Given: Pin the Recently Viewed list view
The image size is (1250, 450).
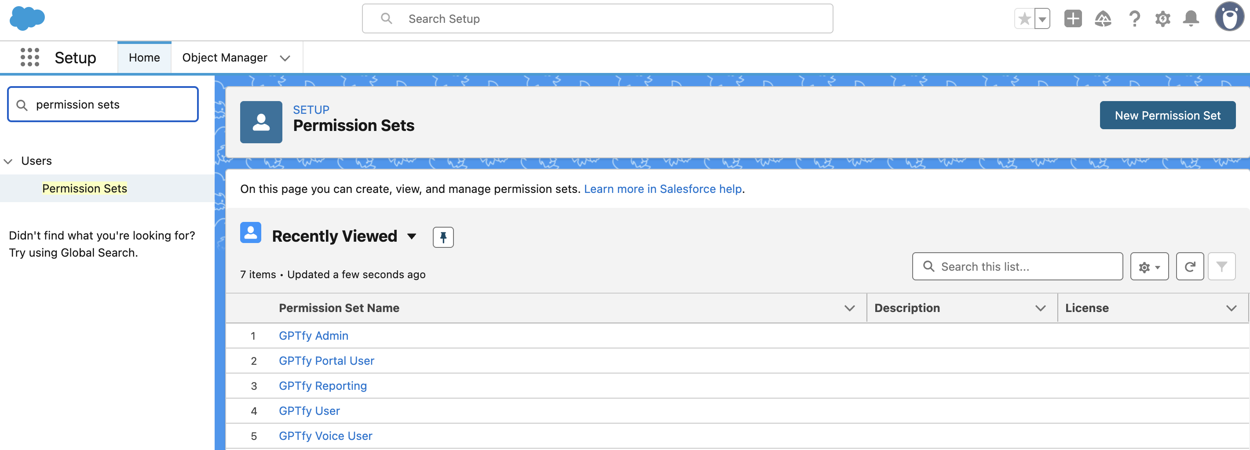Looking at the screenshot, I should (442, 237).
